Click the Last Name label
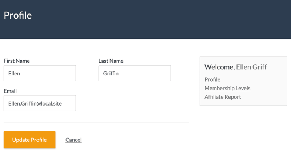This screenshot has height=152, width=291. pos(111,61)
